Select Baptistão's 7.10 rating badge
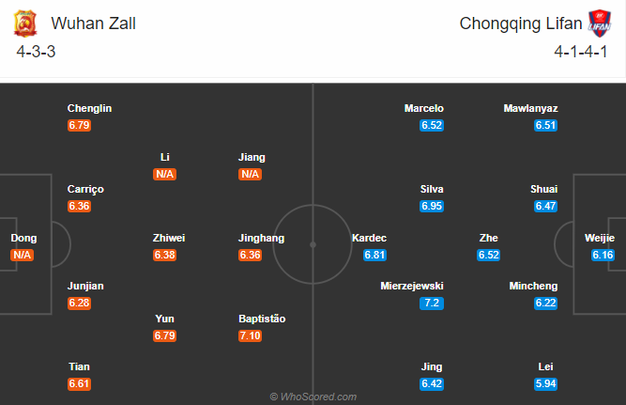The height and width of the screenshot is (405, 626). tap(251, 335)
